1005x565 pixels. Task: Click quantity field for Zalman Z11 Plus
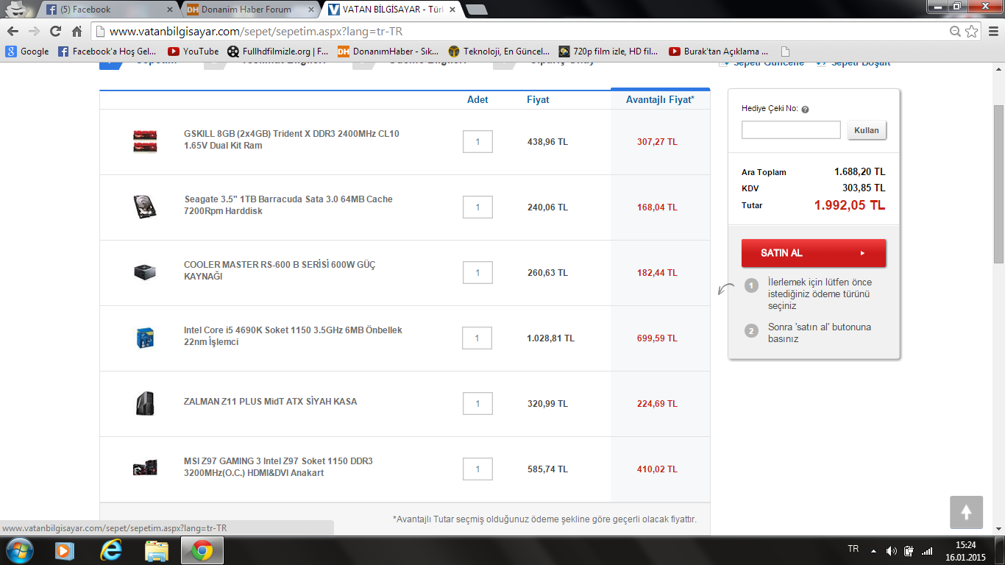477,404
